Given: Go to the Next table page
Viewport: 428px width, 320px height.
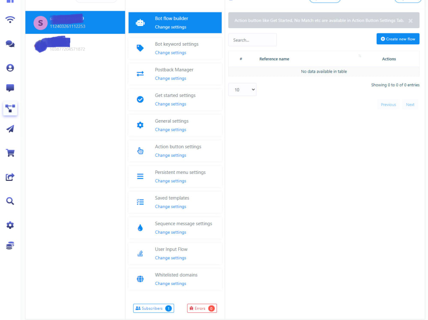Looking at the screenshot, I should (410, 105).
